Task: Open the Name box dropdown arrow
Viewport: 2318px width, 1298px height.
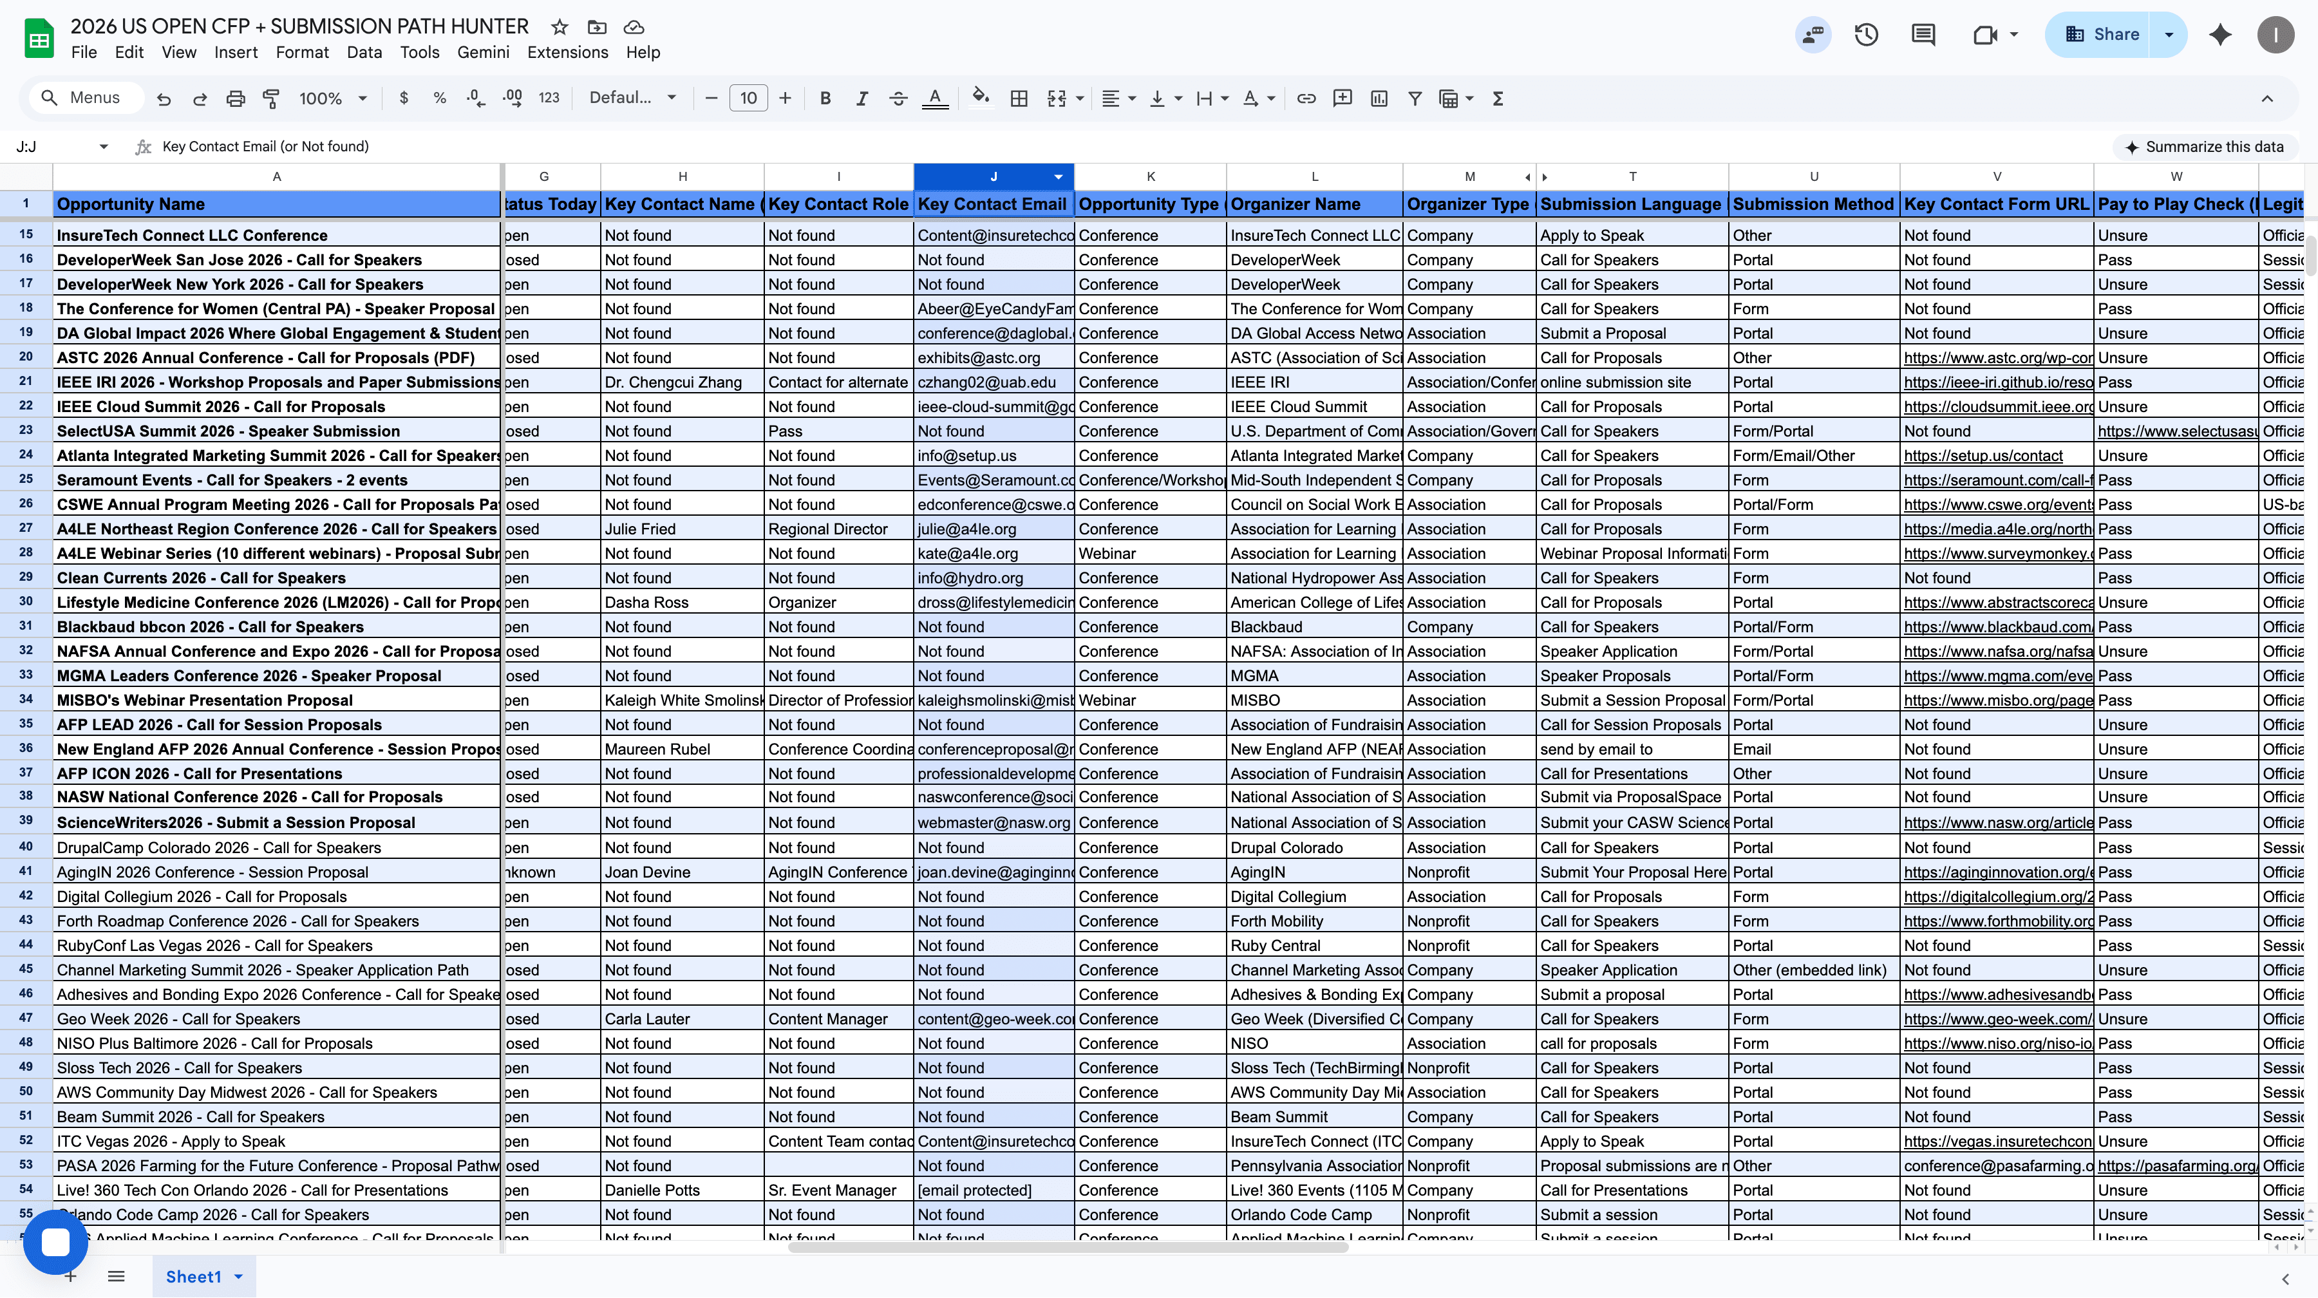Action: tap(104, 147)
